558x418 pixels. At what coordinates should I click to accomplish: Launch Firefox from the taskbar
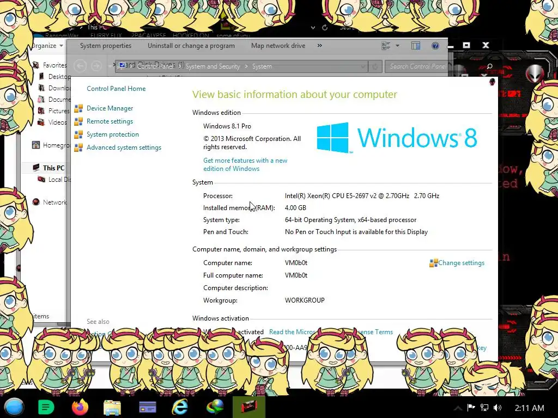[80, 407]
